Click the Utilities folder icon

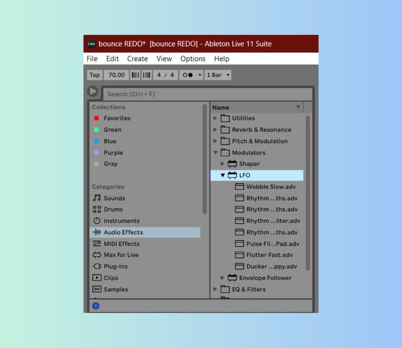pyautogui.click(x=225, y=118)
